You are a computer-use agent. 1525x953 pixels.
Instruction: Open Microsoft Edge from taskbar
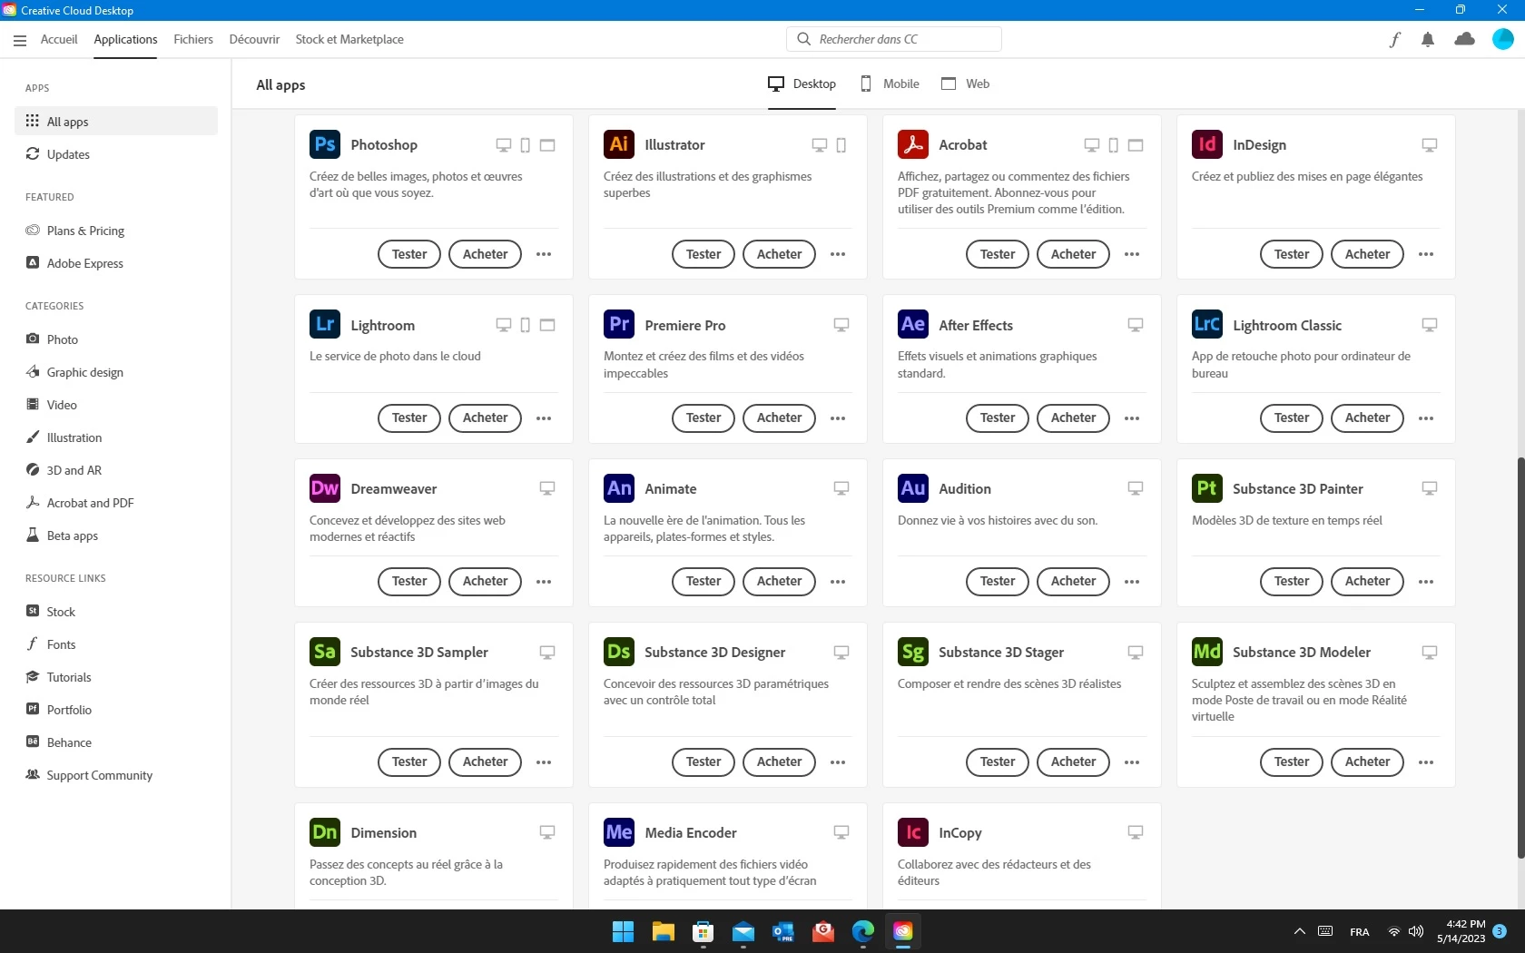[862, 931]
